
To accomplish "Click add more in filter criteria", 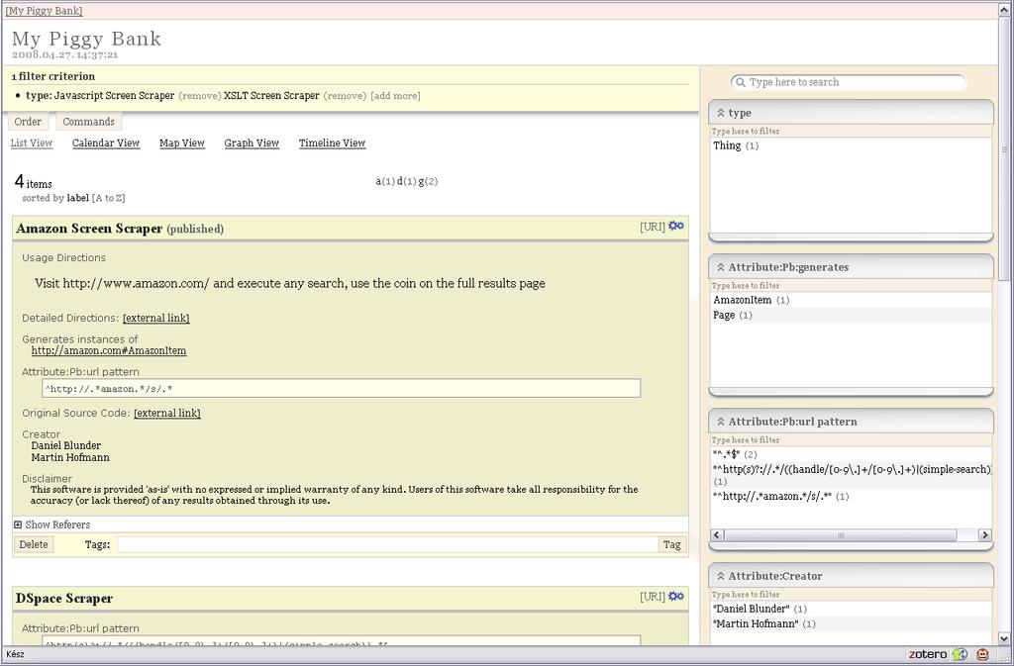I will tap(395, 96).
